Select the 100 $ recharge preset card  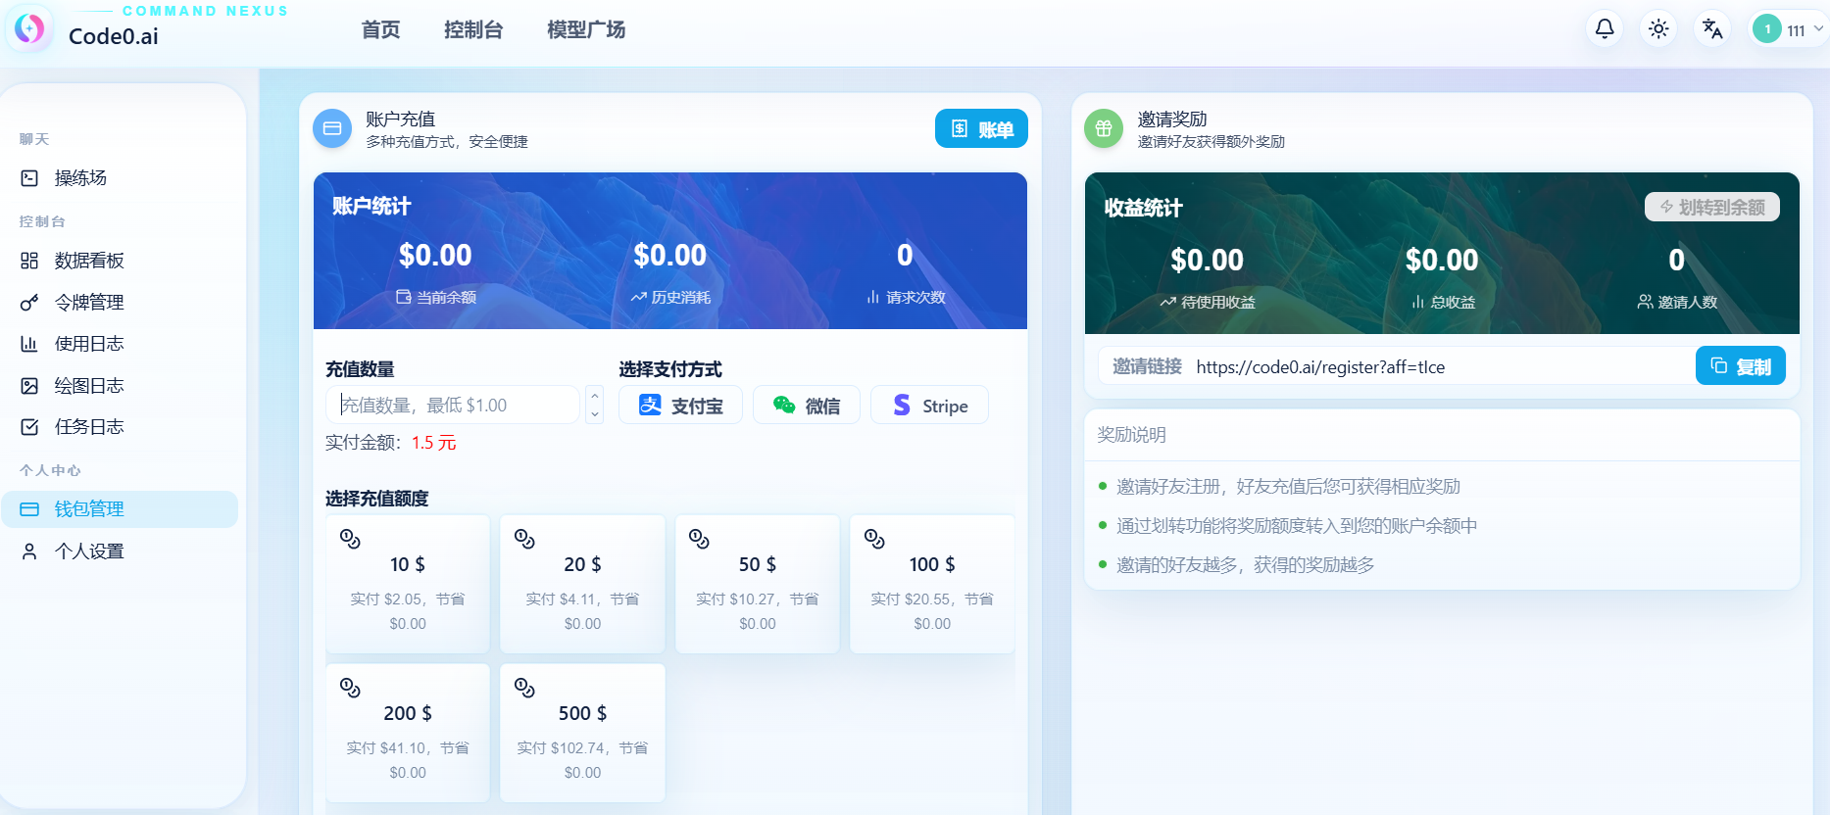[x=931, y=584]
